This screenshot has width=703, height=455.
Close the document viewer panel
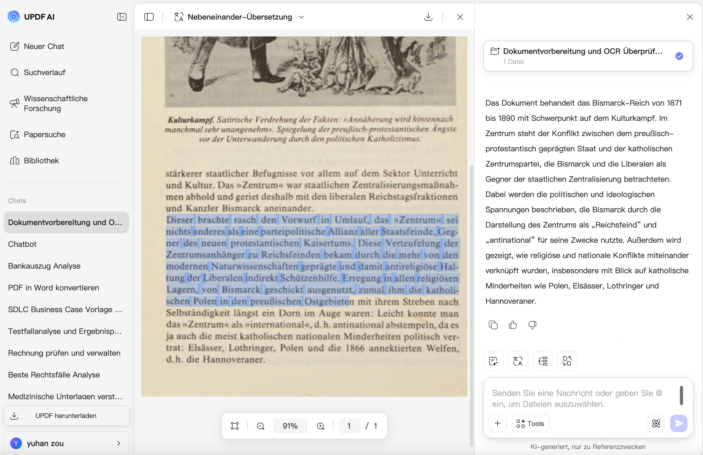pyautogui.click(x=460, y=17)
